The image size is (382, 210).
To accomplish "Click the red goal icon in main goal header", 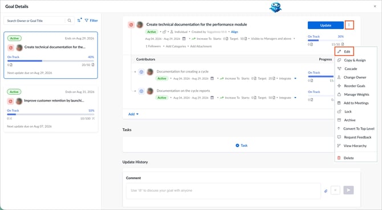I will (131, 25).
